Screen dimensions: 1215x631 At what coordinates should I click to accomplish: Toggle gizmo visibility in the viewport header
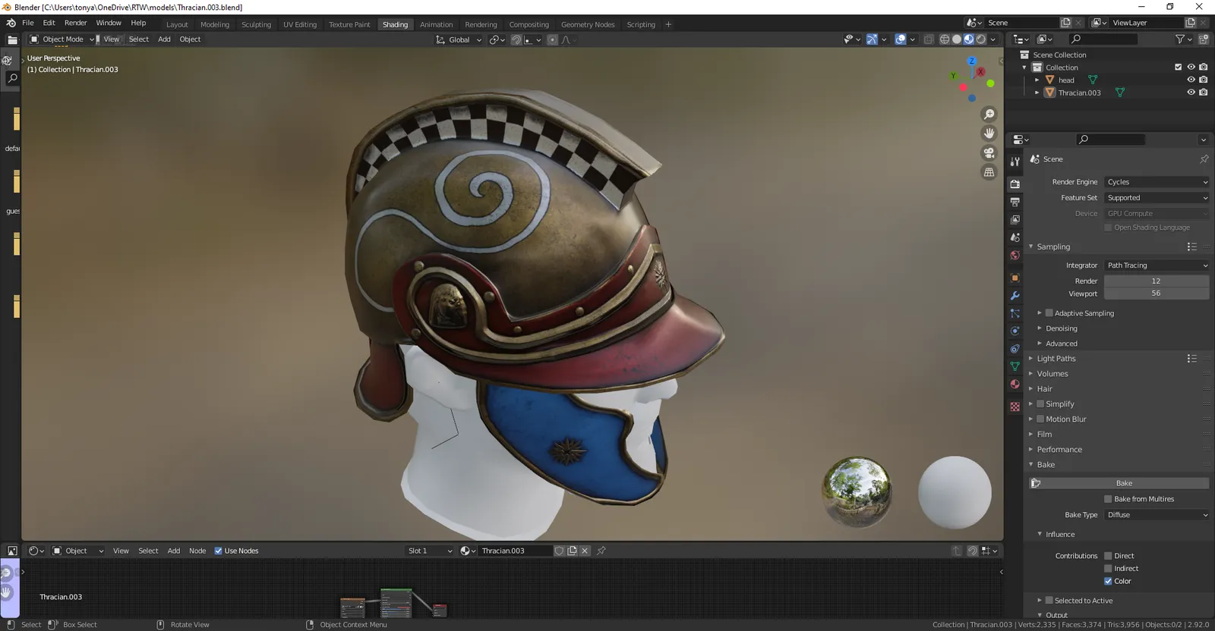872,39
